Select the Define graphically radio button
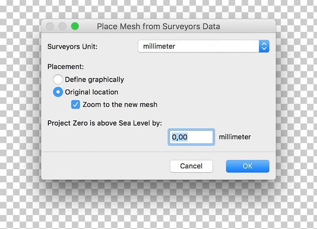 pos(58,79)
